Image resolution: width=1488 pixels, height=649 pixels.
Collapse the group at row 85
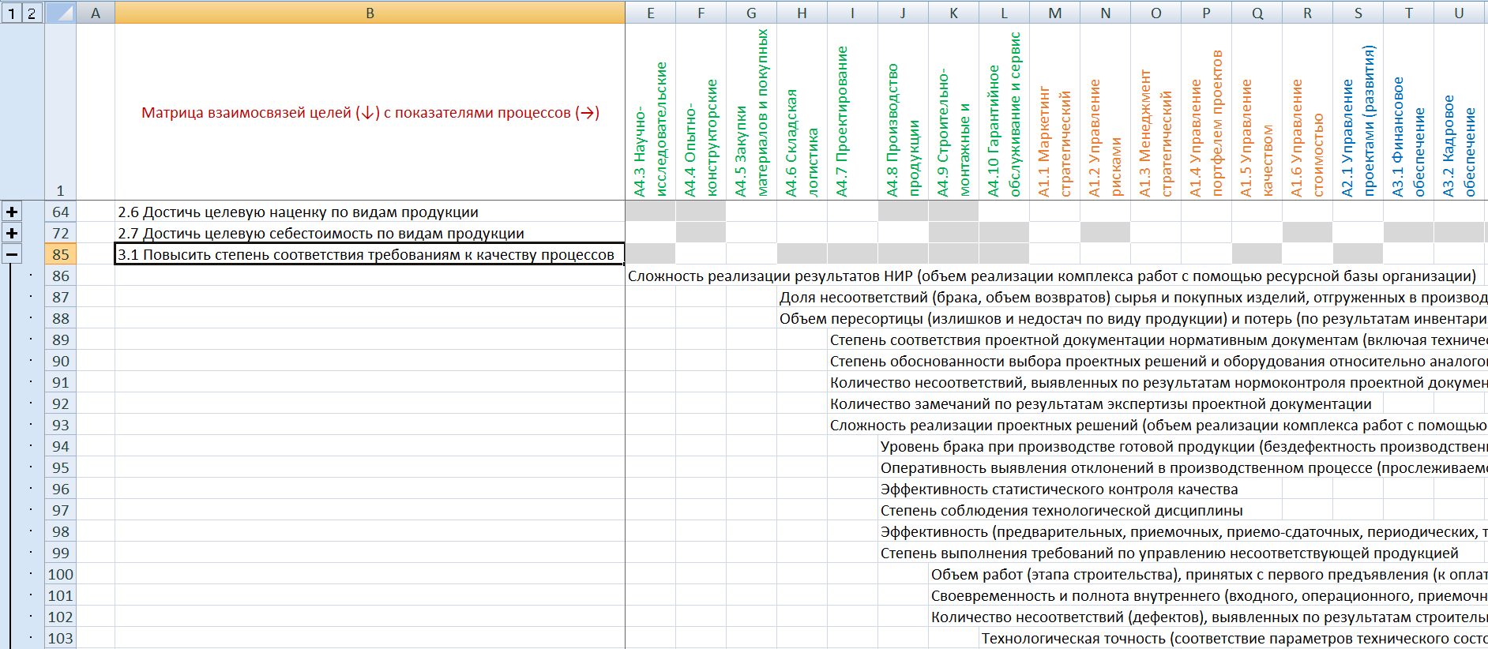12,254
